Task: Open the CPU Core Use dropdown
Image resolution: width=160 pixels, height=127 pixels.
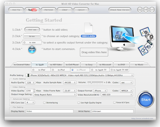Action: pyautogui.click(x=30, y=103)
